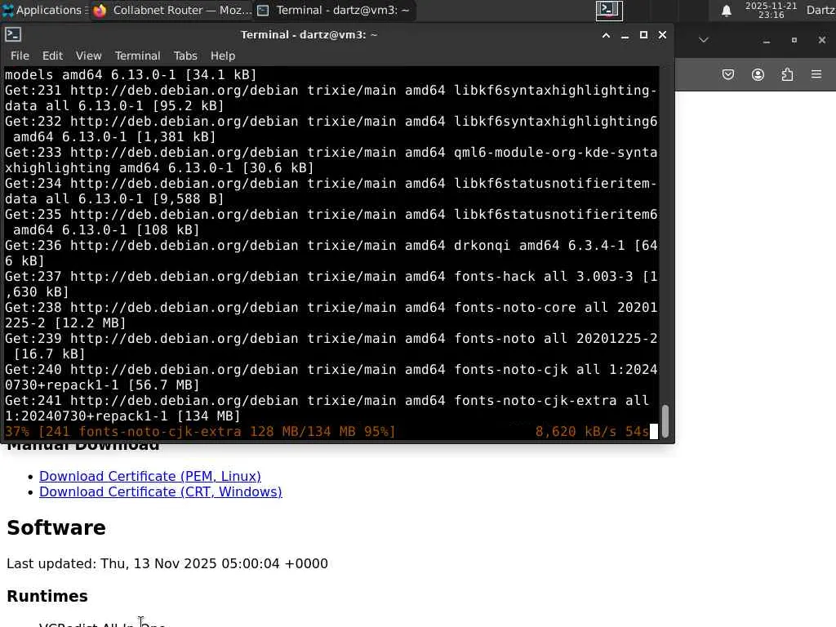Click the Firefox icon on the Collabnet taskbar button
Screen dimensions: 836x627
tap(100, 11)
